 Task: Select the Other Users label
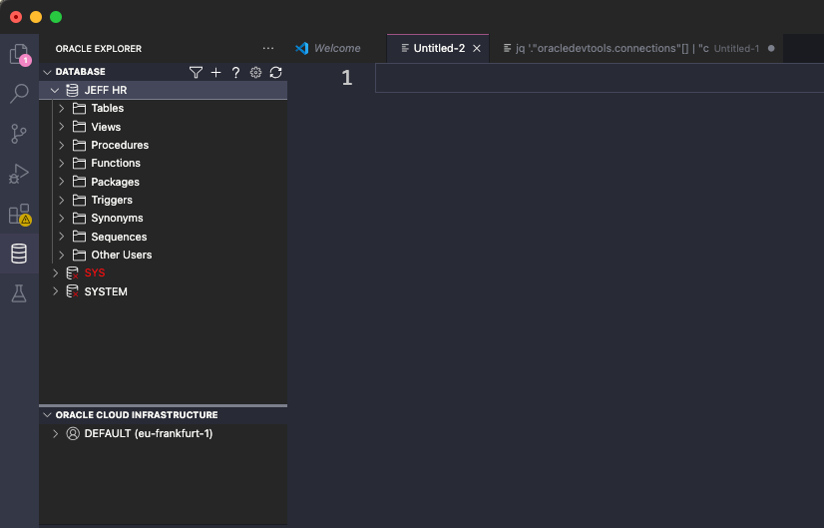pyautogui.click(x=122, y=255)
